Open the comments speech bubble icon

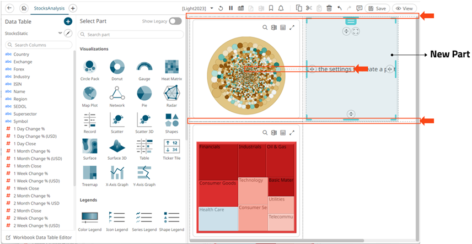[359, 8]
